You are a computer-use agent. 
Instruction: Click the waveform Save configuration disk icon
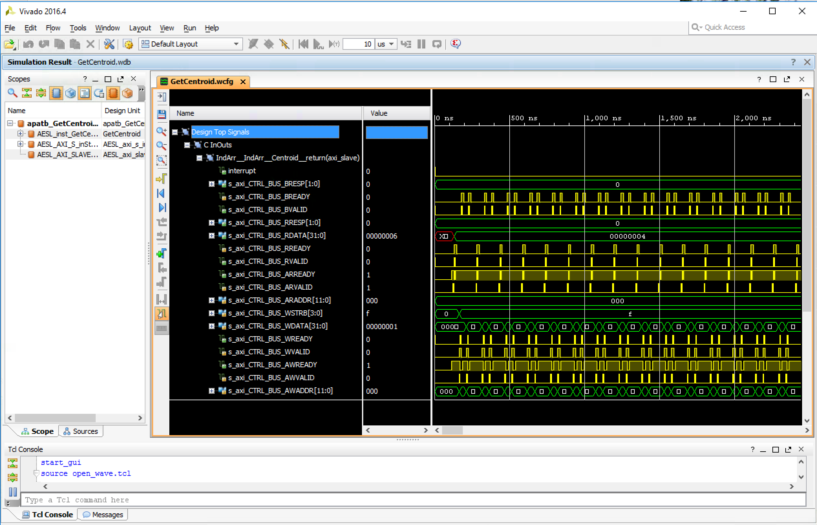(x=162, y=114)
